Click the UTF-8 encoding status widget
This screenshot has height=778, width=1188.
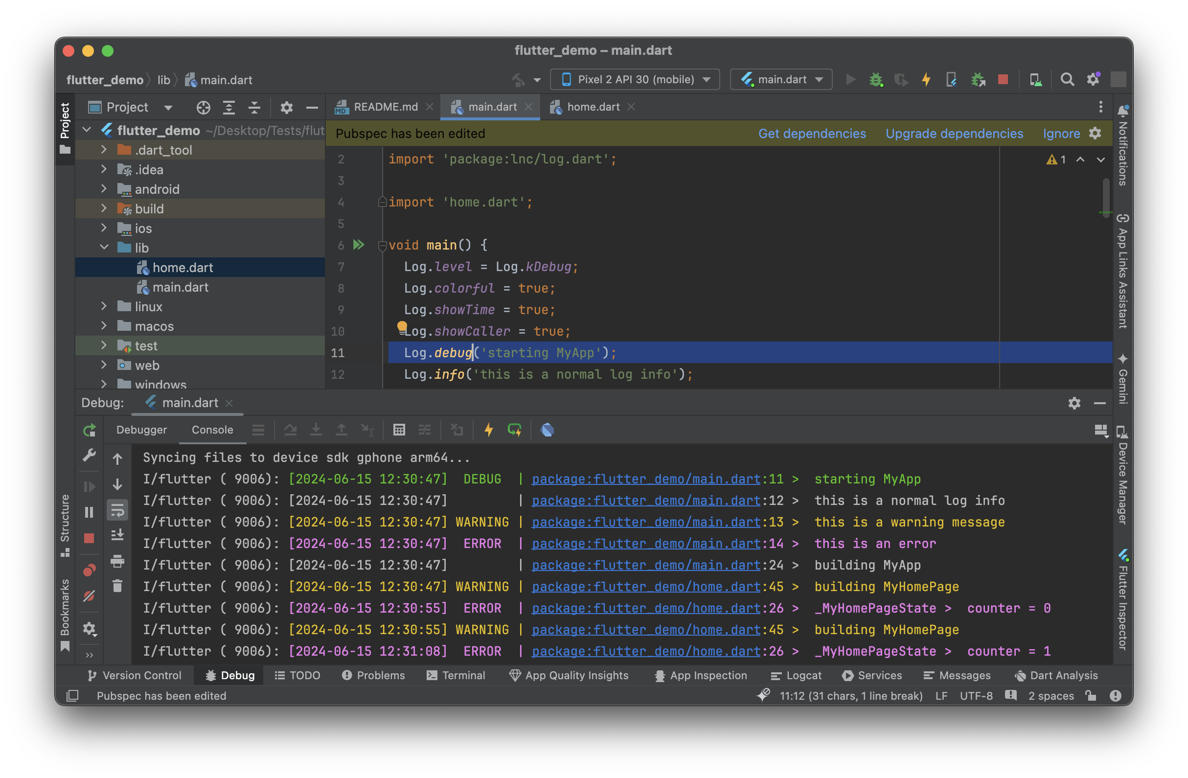tap(976, 696)
